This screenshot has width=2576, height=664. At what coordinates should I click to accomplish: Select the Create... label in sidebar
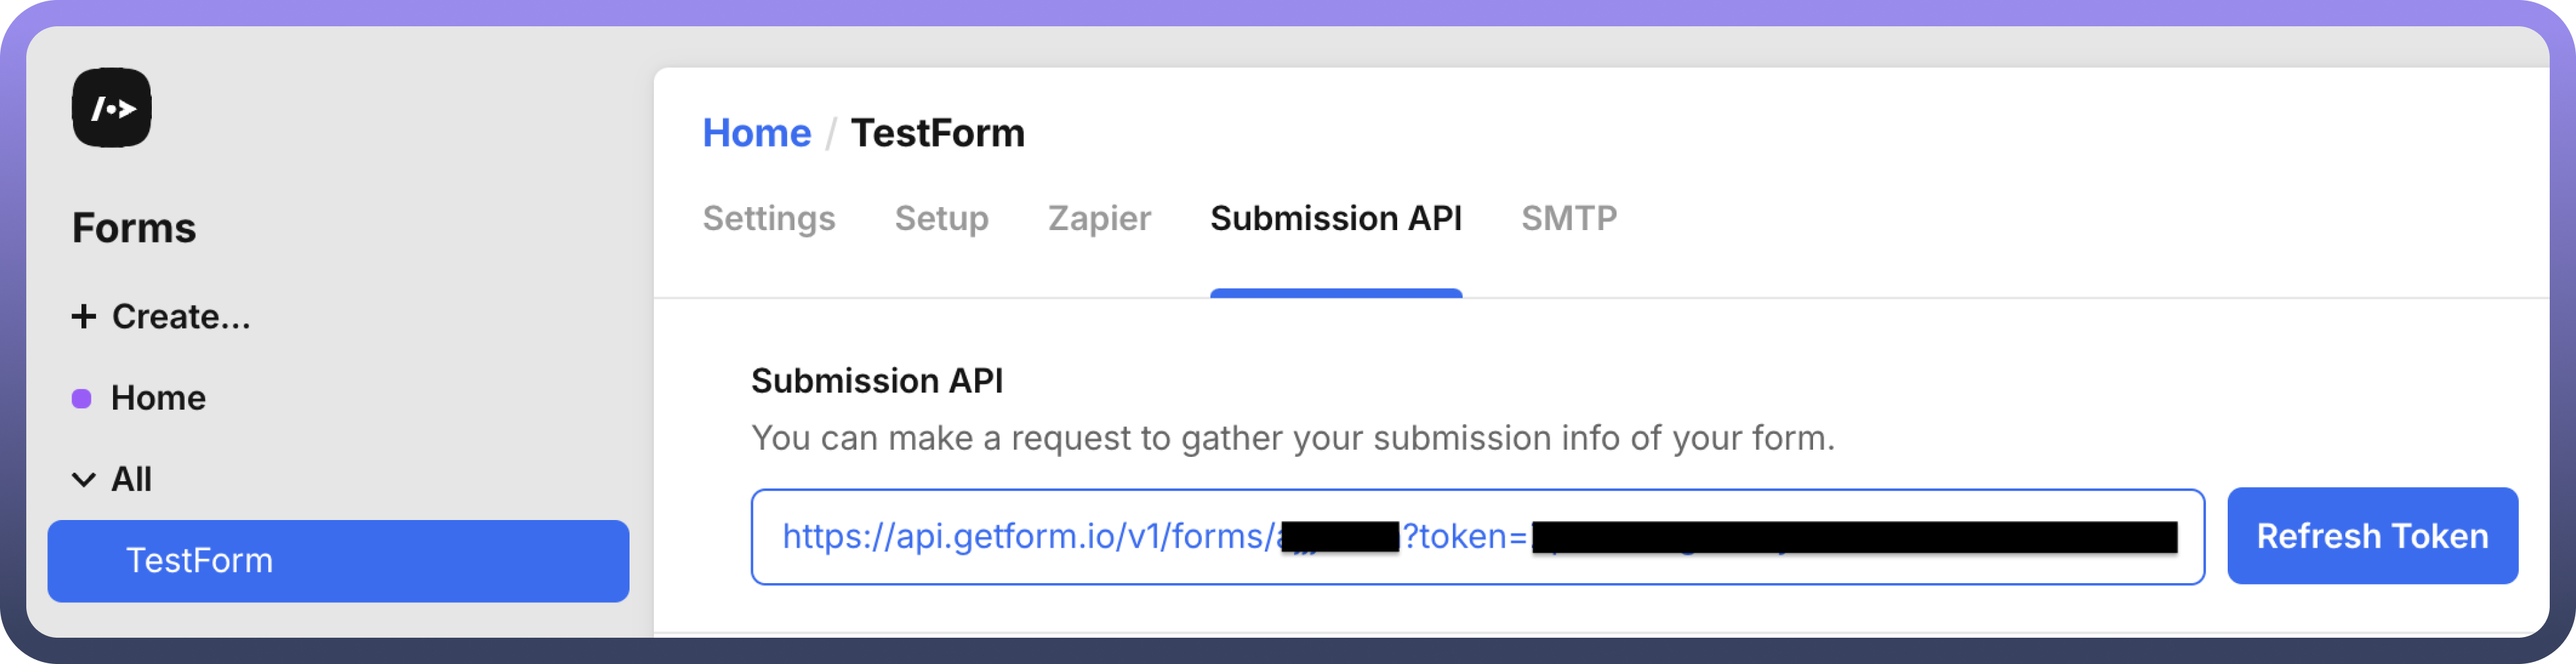pos(181,316)
